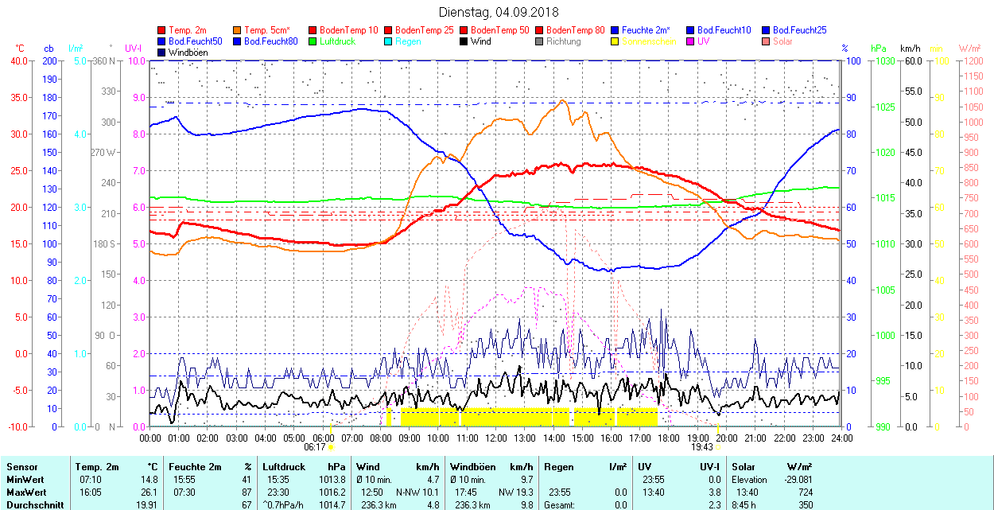Click the gust maximum time 17:45
The height and width of the screenshot is (510, 994).
466,492
